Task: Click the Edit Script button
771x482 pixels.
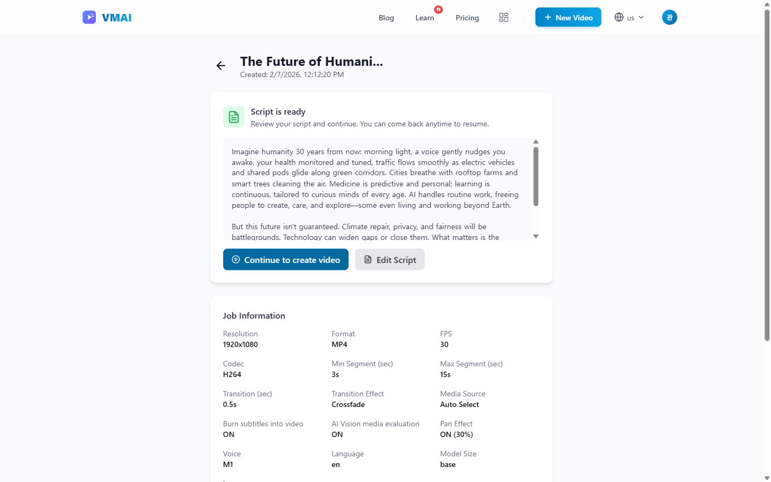Action: coord(390,259)
